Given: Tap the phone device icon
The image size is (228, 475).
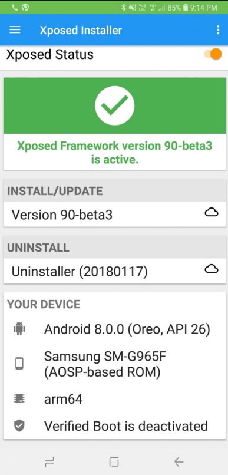Looking at the screenshot, I should (19, 364).
